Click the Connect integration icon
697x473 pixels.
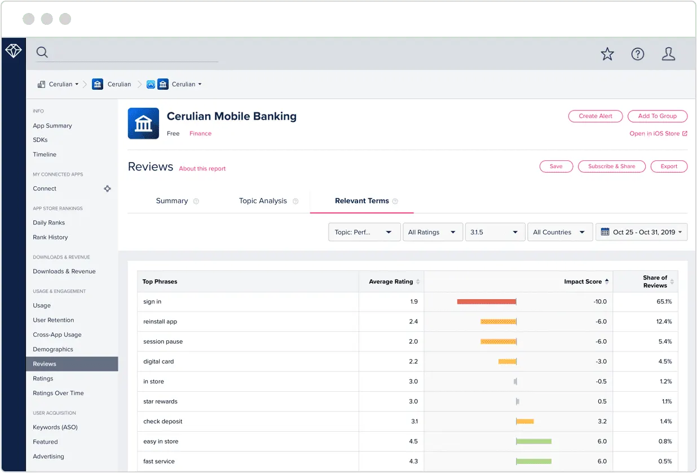(107, 189)
